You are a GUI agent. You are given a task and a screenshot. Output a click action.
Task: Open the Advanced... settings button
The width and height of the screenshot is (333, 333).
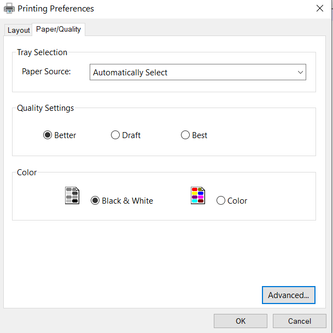pyautogui.click(x=288, y=295)
